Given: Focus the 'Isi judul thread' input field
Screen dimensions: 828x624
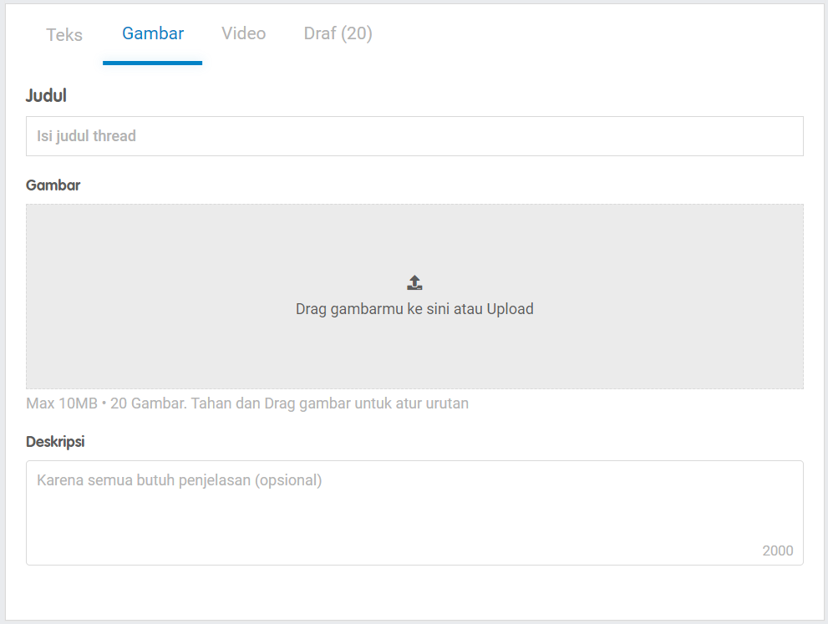Looking at the screenshot, I should (414, 136).
